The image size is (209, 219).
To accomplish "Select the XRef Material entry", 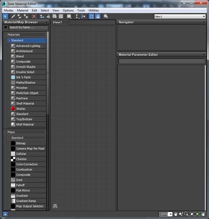I will [x=28, y=124].
